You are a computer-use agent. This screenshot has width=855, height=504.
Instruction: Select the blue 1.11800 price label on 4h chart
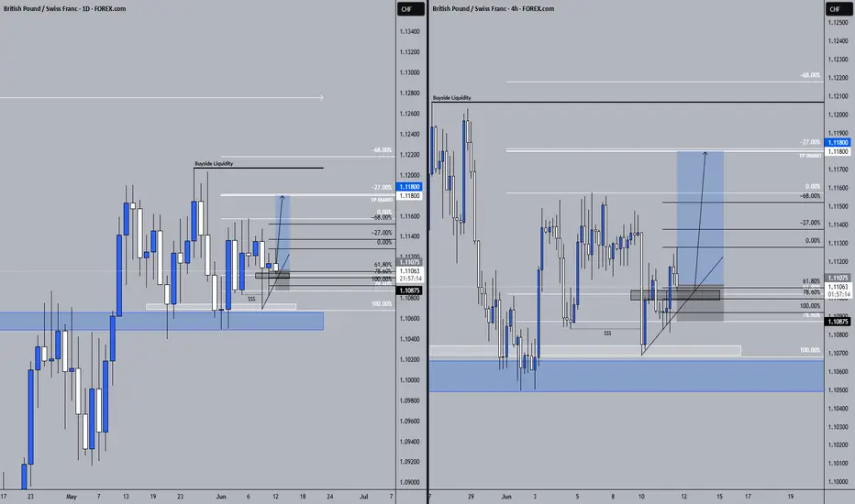point(838,142)
